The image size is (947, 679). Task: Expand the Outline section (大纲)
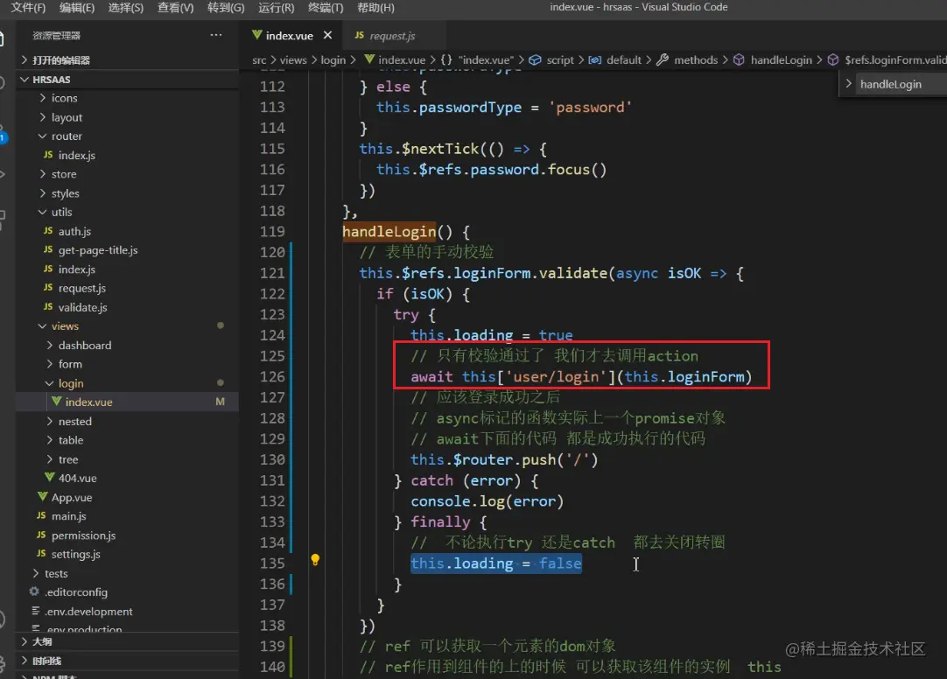point(127,641)
